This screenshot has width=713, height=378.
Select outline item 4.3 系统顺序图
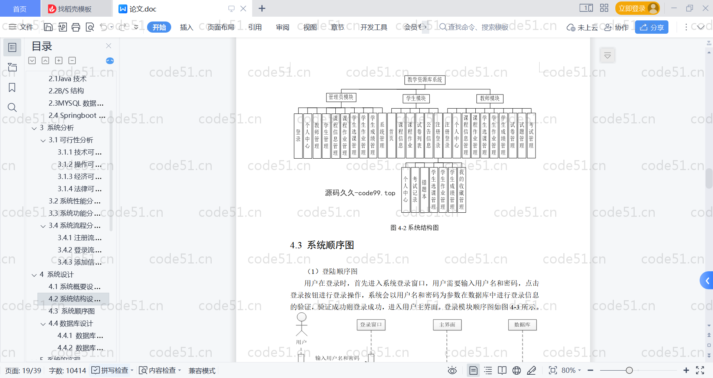tap(72, 311)
